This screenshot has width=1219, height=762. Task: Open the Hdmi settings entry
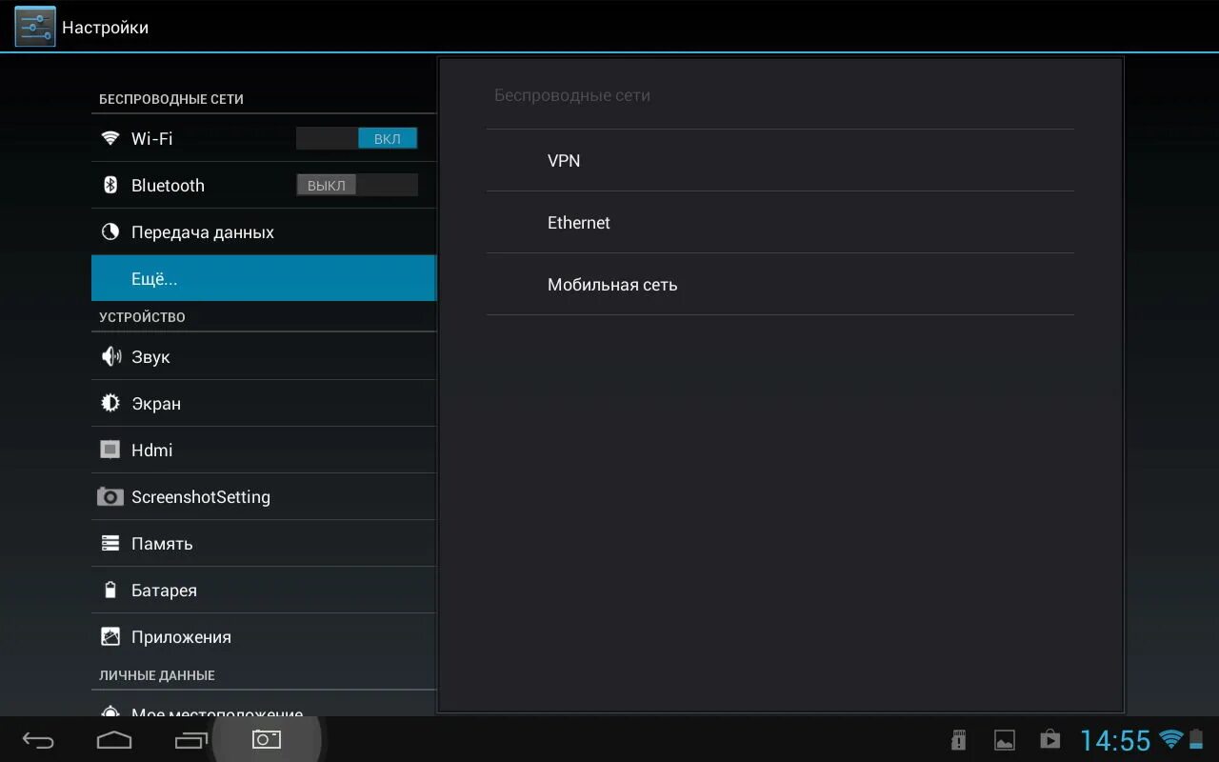pyautogui.click(x=264, y=450)
